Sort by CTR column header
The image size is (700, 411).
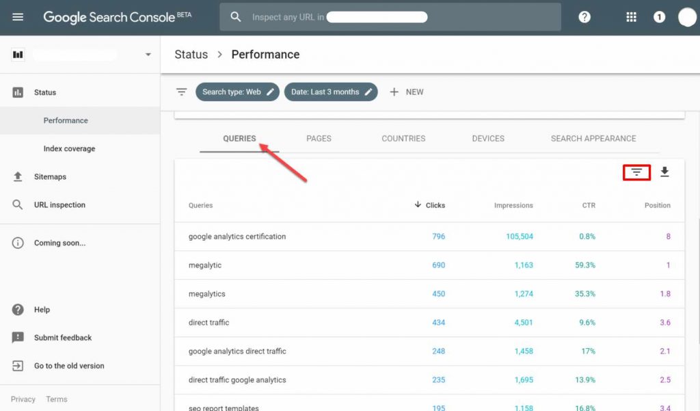[x=589, y=205]
